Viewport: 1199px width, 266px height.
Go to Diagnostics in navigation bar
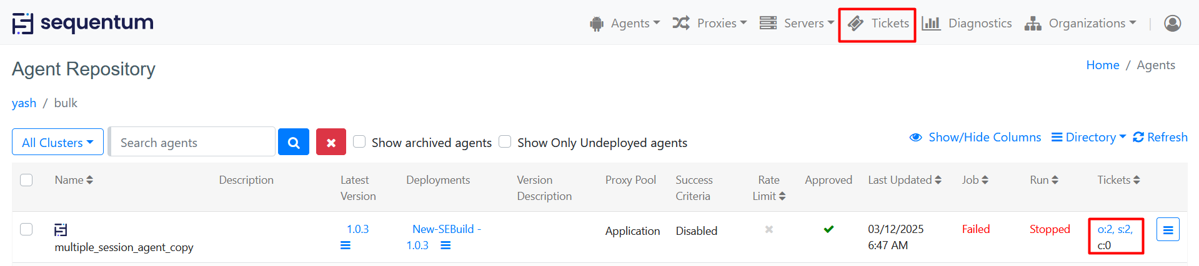click(967, 23)
